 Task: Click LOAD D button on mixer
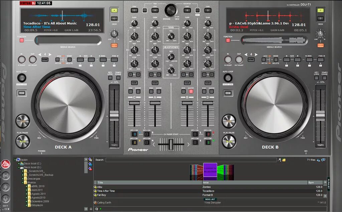[x=208, y=10]
